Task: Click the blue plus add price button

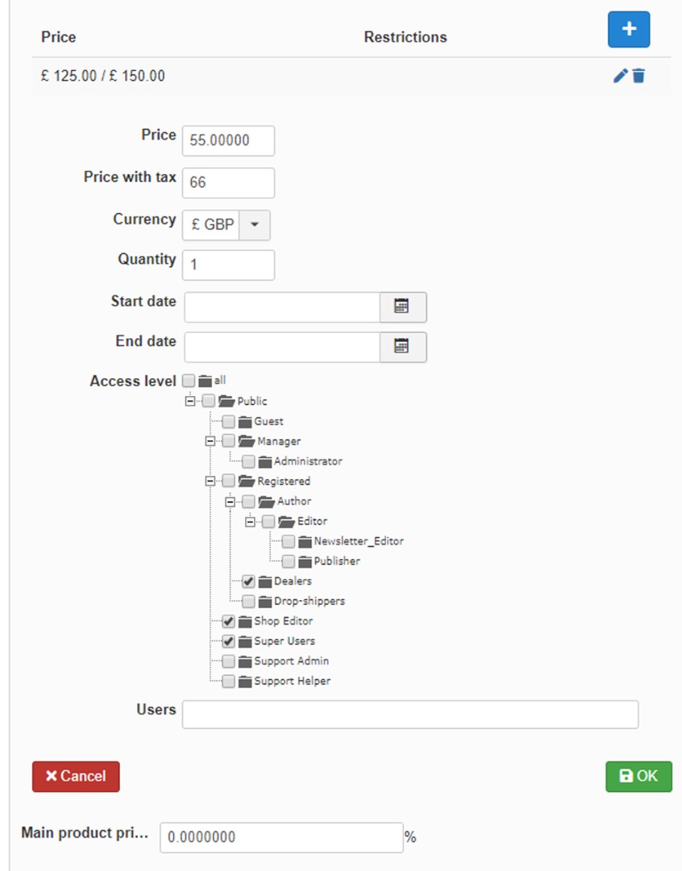Action: [x=629, y=30]
